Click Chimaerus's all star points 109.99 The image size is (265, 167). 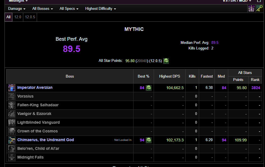pos(241,140)
